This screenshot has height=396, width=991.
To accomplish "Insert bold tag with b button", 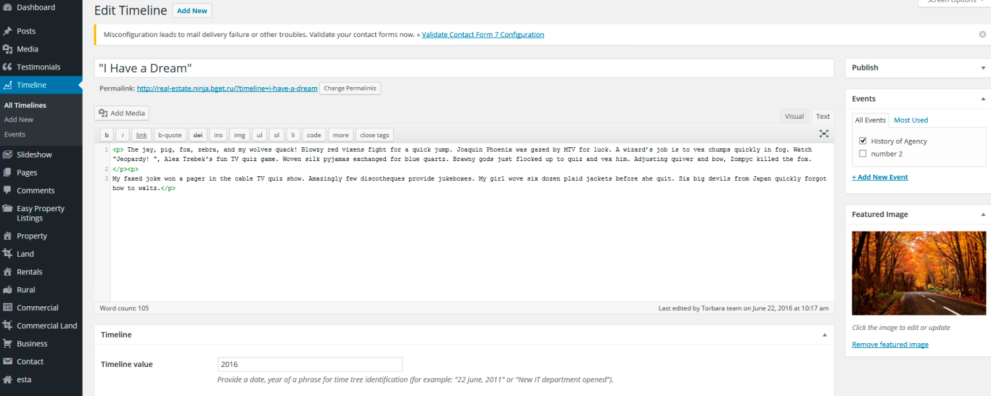I will 106,135.
